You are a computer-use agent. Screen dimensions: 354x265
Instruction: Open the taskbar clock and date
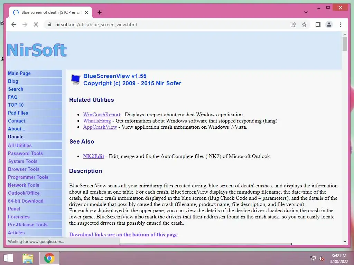[339, 258]
